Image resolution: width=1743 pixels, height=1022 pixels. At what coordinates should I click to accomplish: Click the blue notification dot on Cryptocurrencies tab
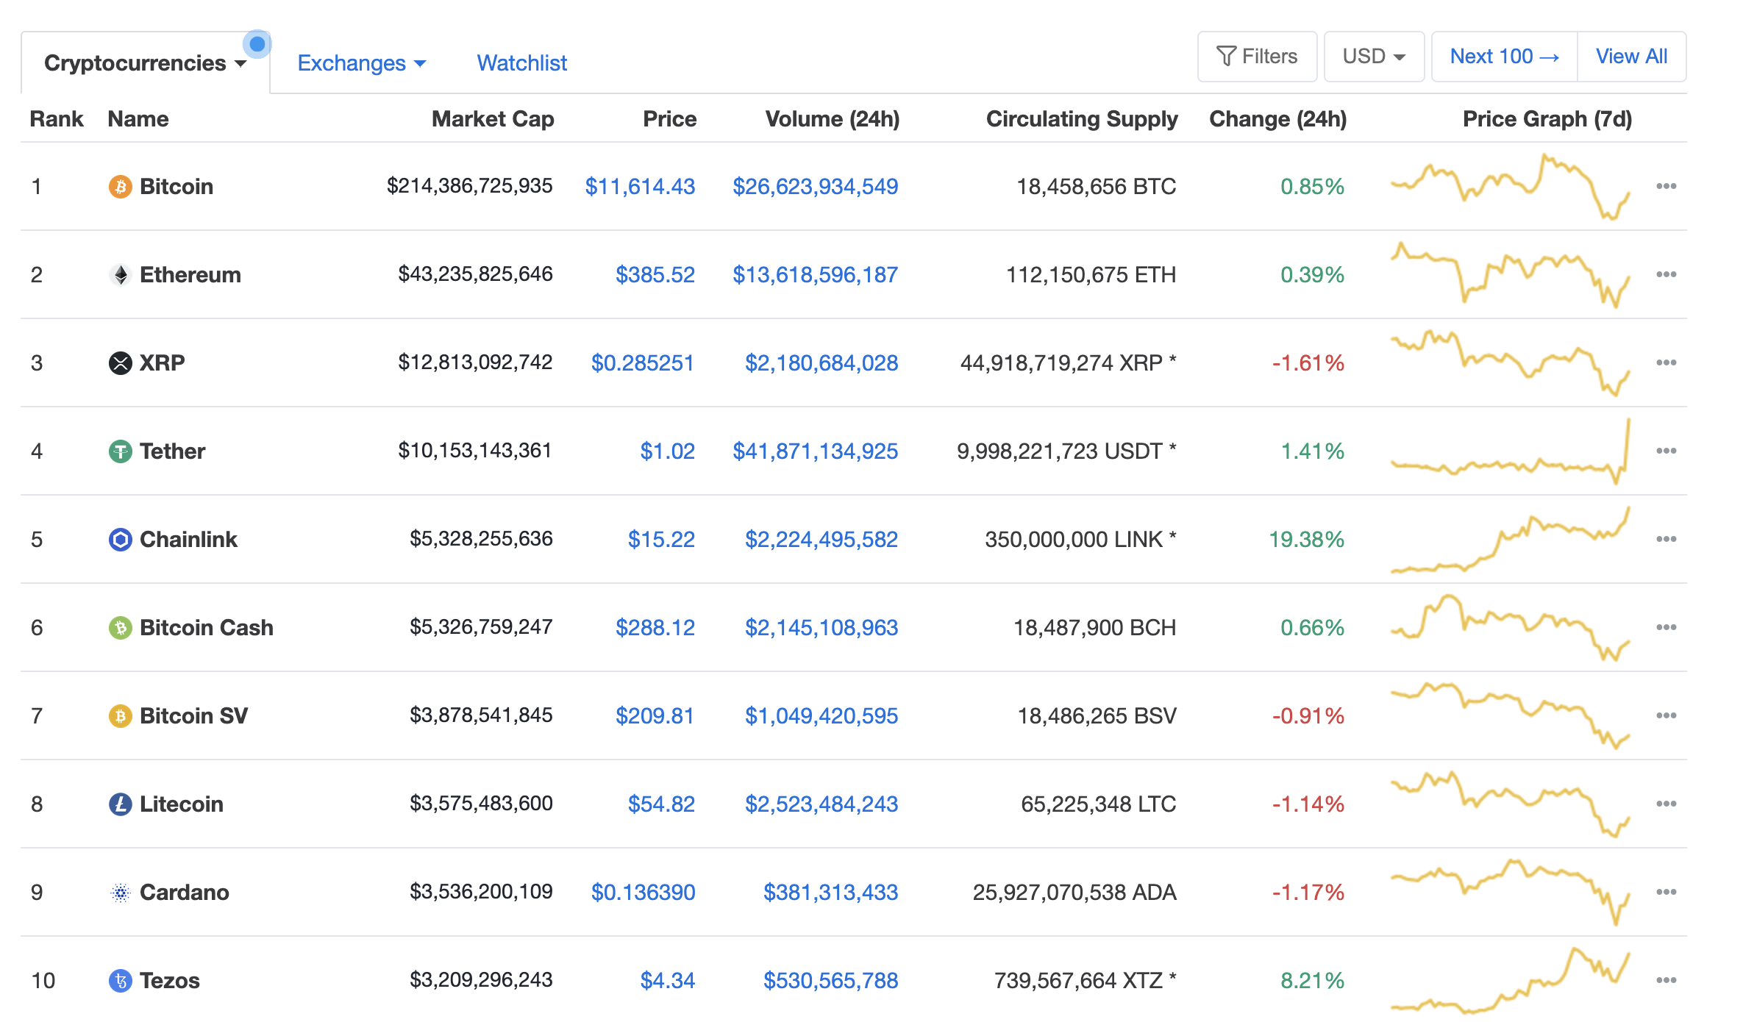pyautogui.click(x=257, y=44)
